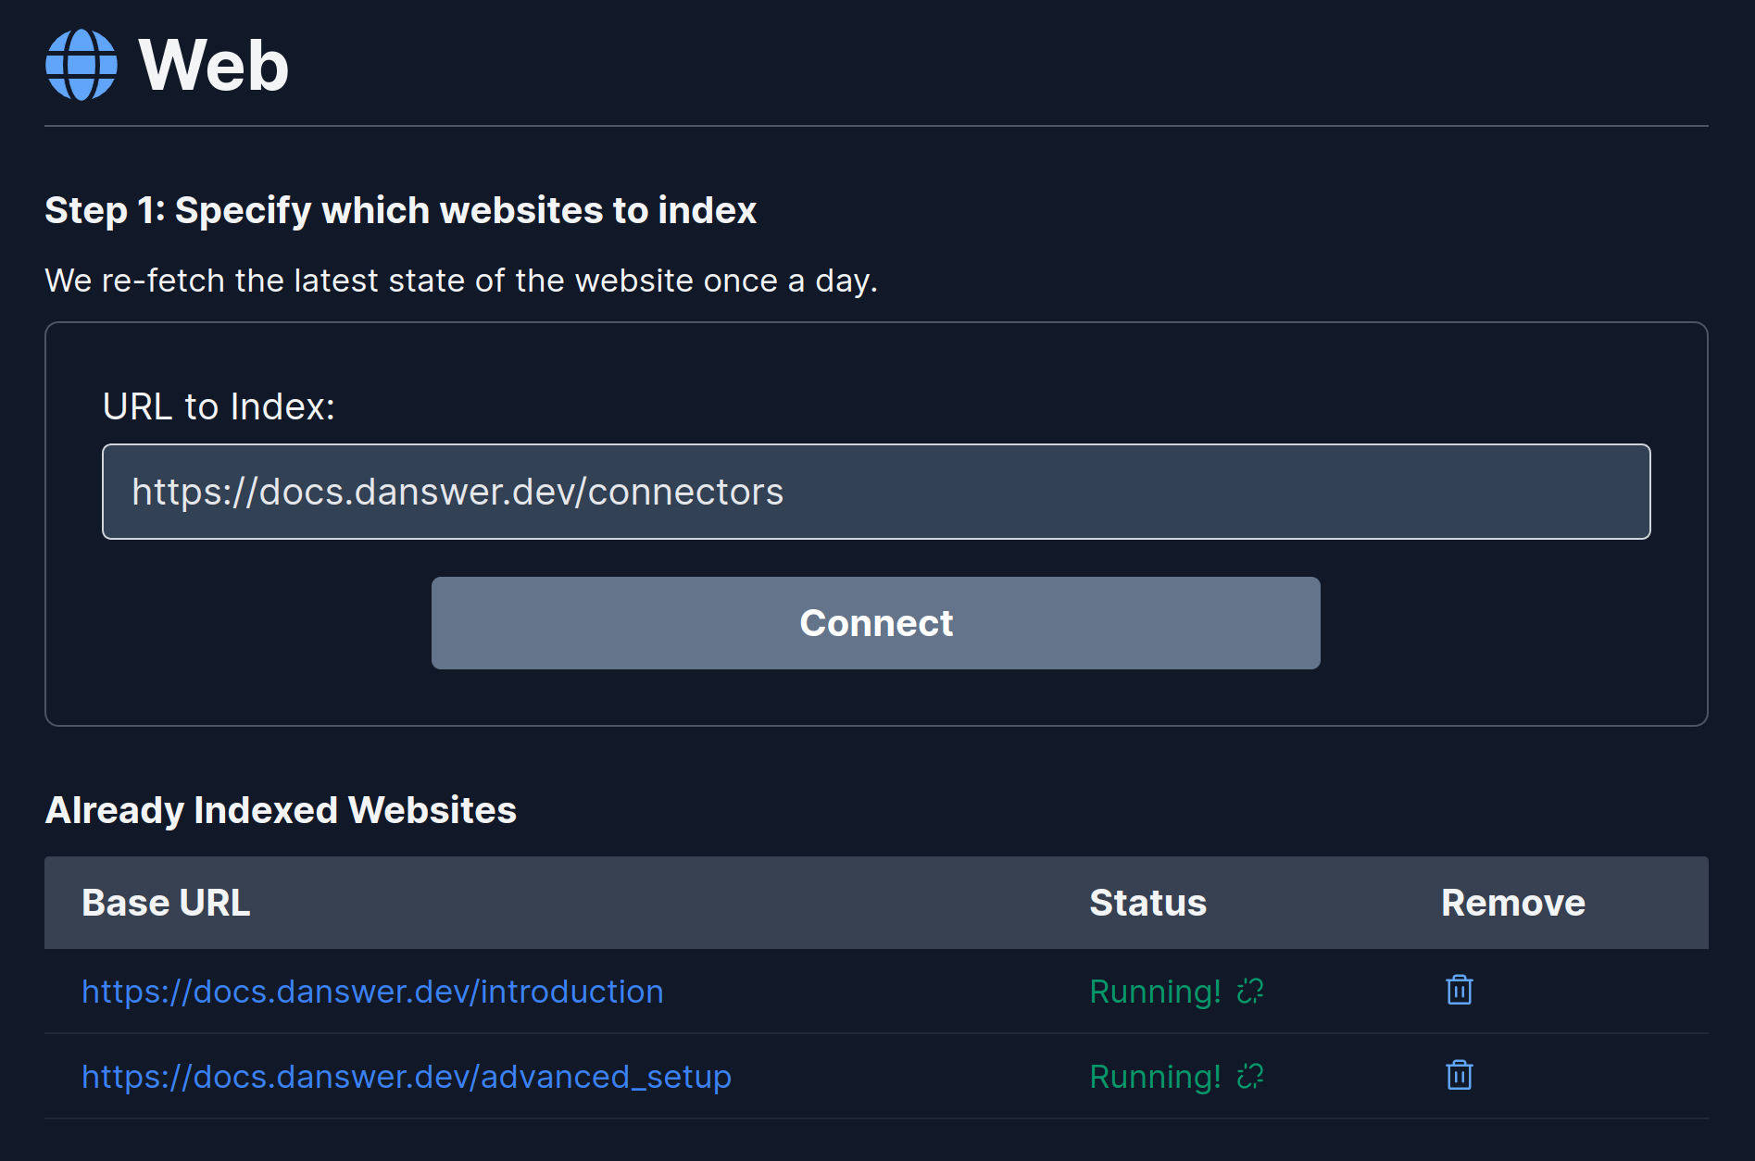Click the Running! status for advanced_setup
The height and width of the screenshot is (1161, 1755).
[x=1155, y=1077]
